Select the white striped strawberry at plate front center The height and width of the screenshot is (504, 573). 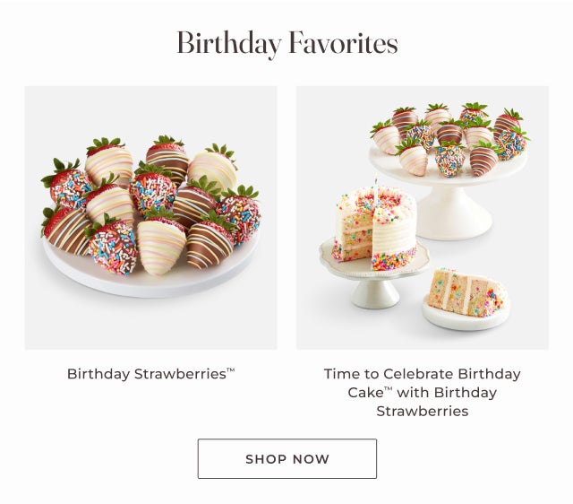click(161, 245)
